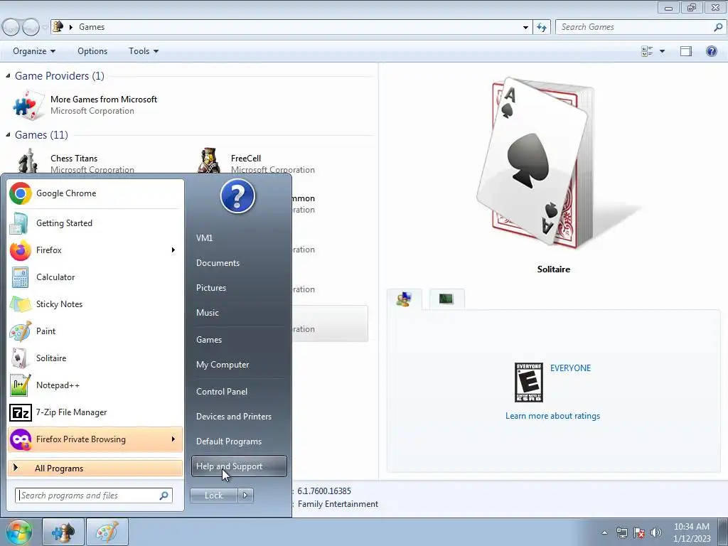Click the Search Games box
Image resolution: width=728 pixels, height=546 pixels.
(x=641, y=27)
